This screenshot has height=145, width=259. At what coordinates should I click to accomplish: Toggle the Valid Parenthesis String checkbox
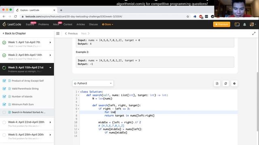point(4,89)
